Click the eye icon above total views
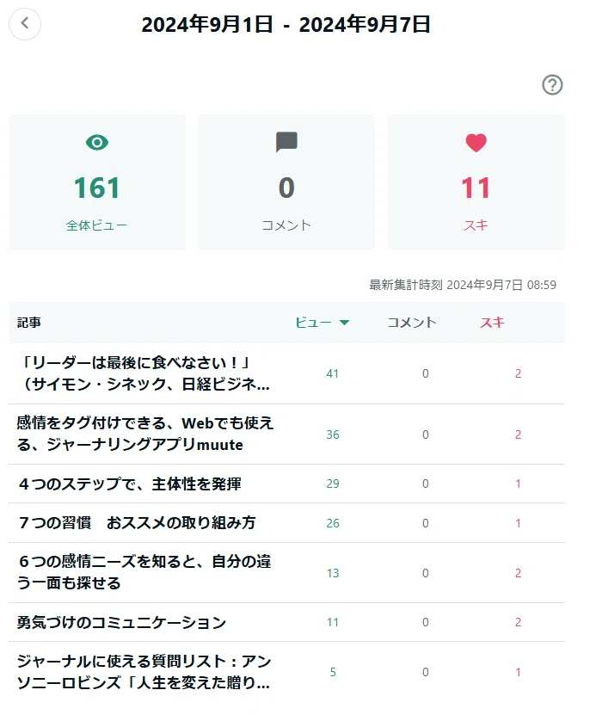Viewport: 590px width, 721px height. (97, 143)
